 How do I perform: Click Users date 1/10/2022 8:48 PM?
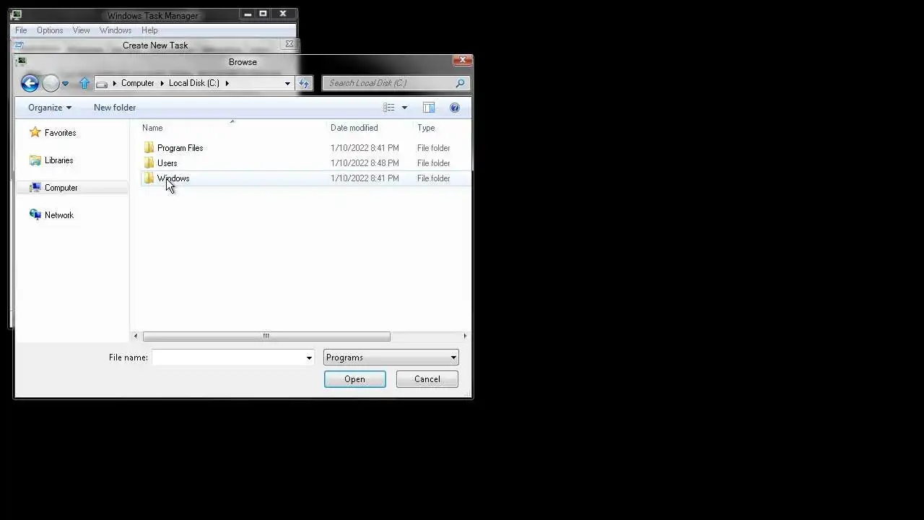(365, 163)
